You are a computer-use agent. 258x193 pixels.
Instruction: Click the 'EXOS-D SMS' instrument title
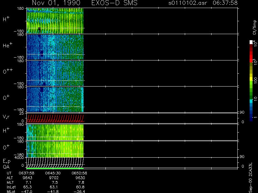pos(114,3)
